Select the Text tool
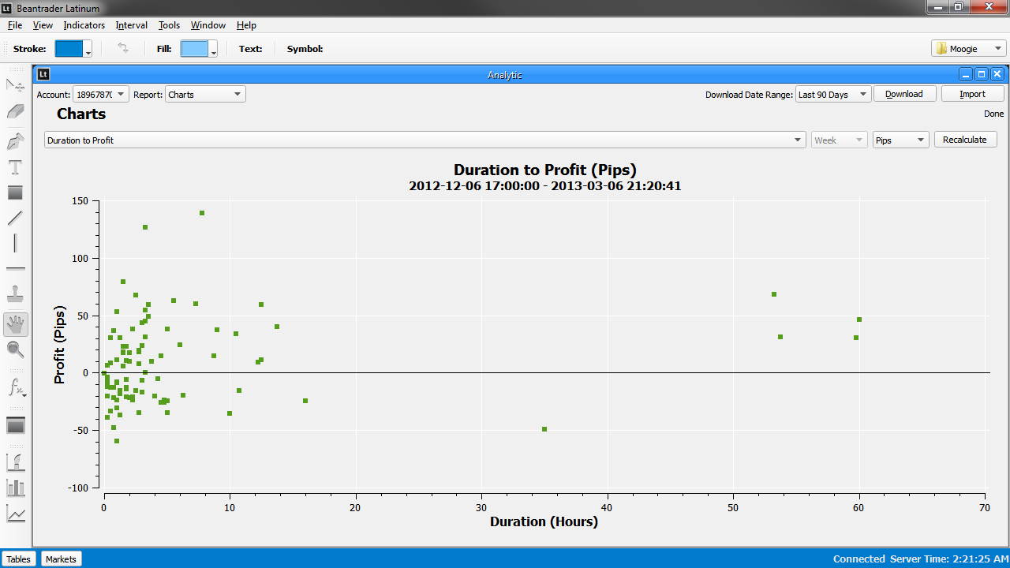This screenshot has height=568, width=1010. [16, 167]
